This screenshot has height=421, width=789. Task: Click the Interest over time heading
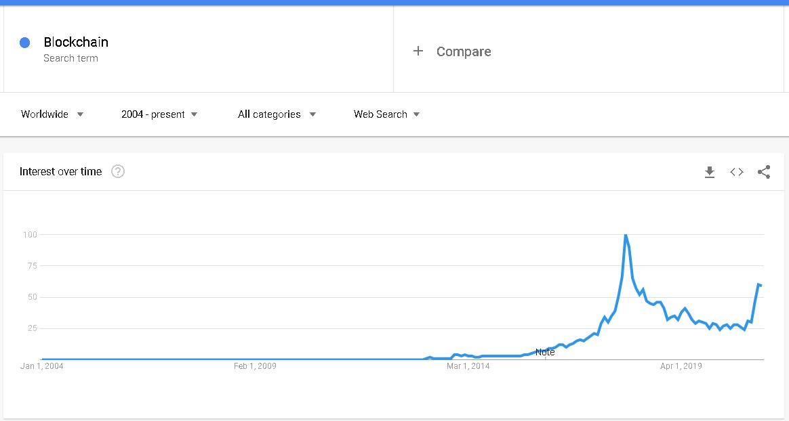(x=60, y=172)
